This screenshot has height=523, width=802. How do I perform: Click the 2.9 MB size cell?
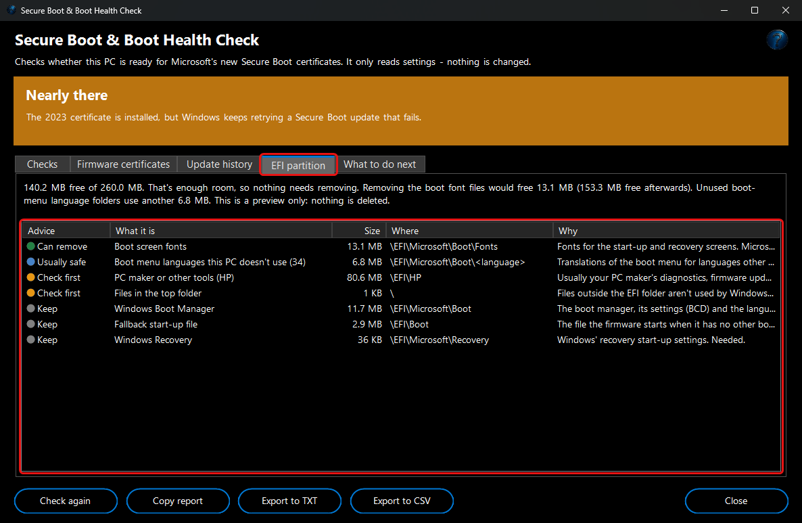[x=367, y=324]
